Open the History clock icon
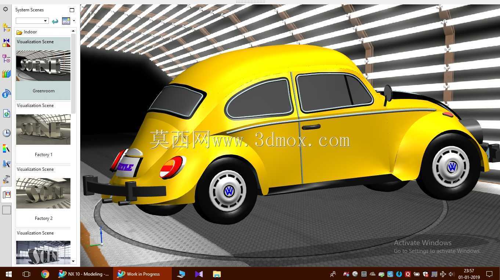The height and width of the screenshot is (280, 500). point(6,133)
